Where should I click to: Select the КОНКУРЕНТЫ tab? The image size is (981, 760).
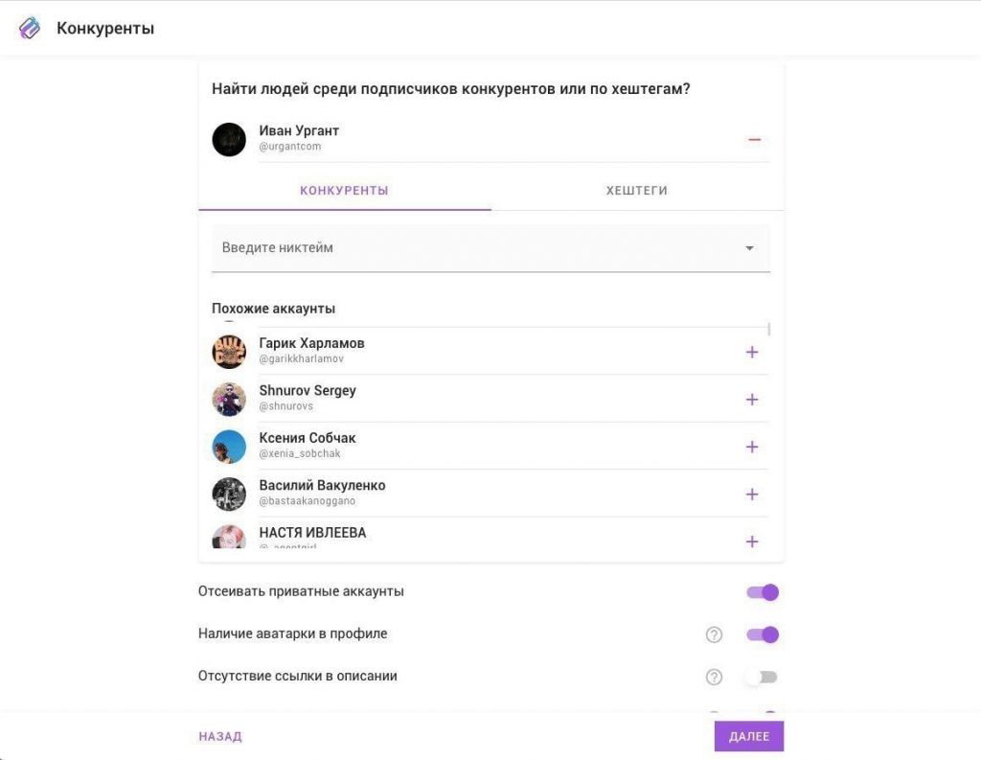(344, 191)
